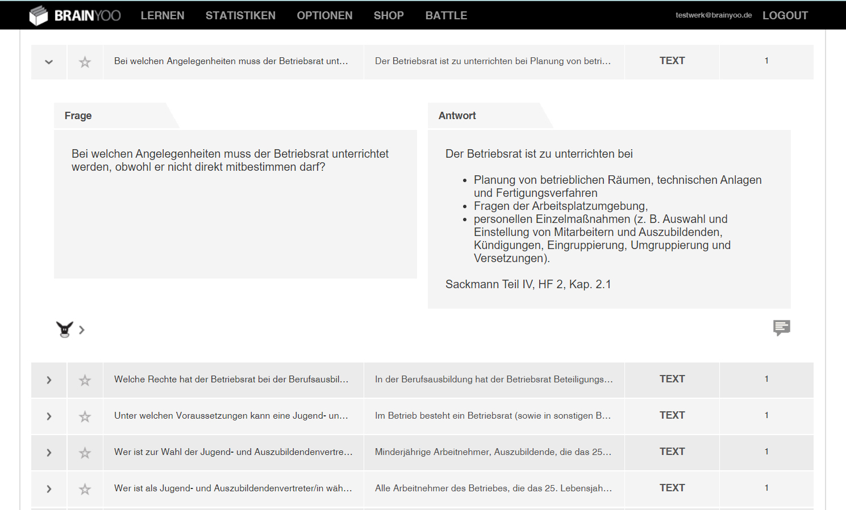
Task: Click the BrainYoo logo icon
Action: pos(39,15)
